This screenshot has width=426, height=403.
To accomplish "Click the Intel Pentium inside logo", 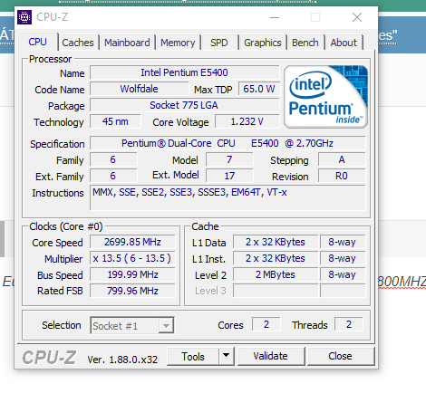I will click(x=325, y=97).
